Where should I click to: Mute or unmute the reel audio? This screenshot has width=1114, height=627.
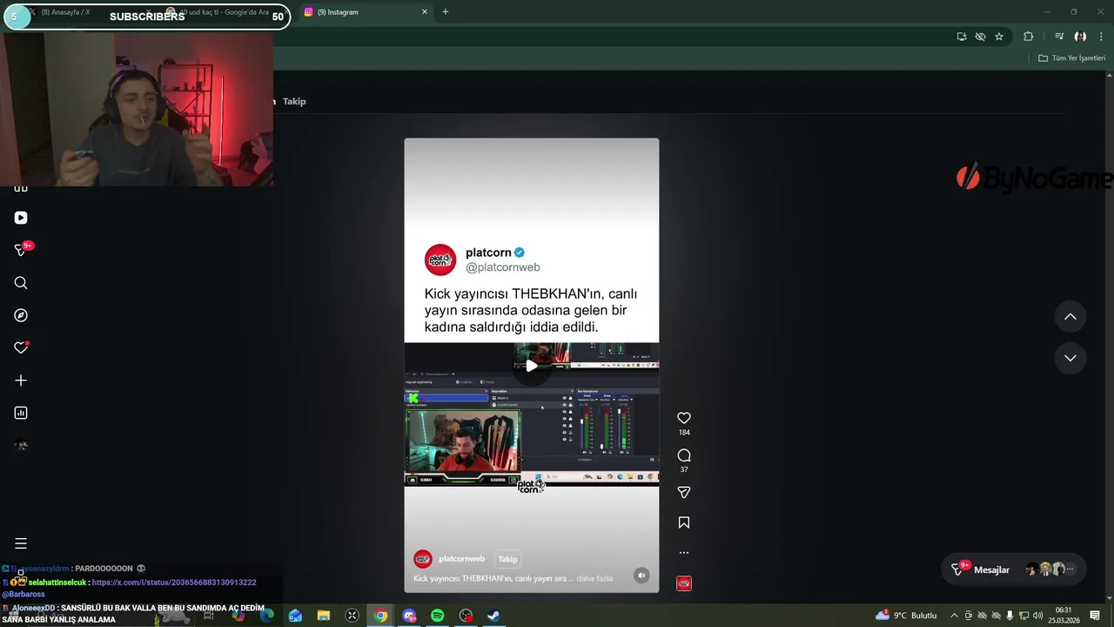pyautogui.click(x=641, y=576)
